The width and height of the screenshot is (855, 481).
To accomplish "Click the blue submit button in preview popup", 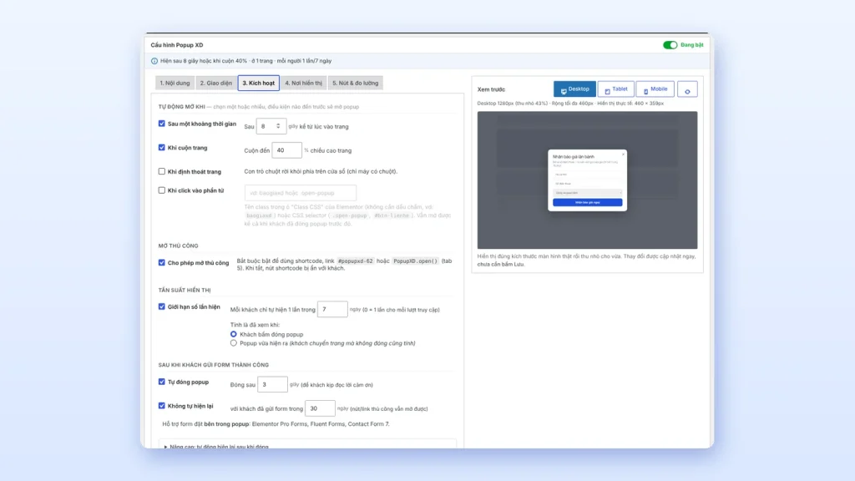I will 587,202.
